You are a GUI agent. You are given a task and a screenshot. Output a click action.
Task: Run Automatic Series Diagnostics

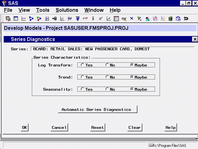point(98,109)
